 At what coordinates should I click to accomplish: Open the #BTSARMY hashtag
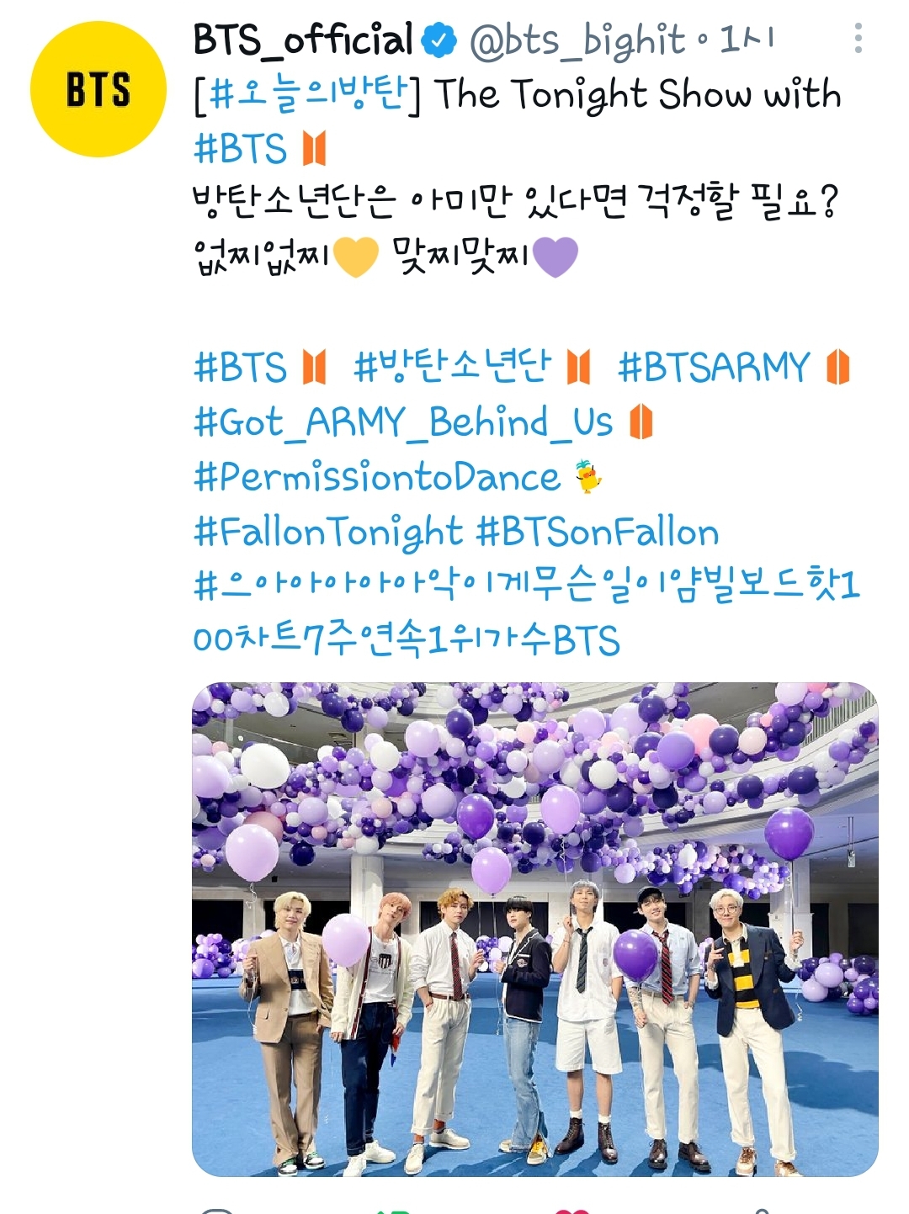pyautogui.click(x=714, y=368)
